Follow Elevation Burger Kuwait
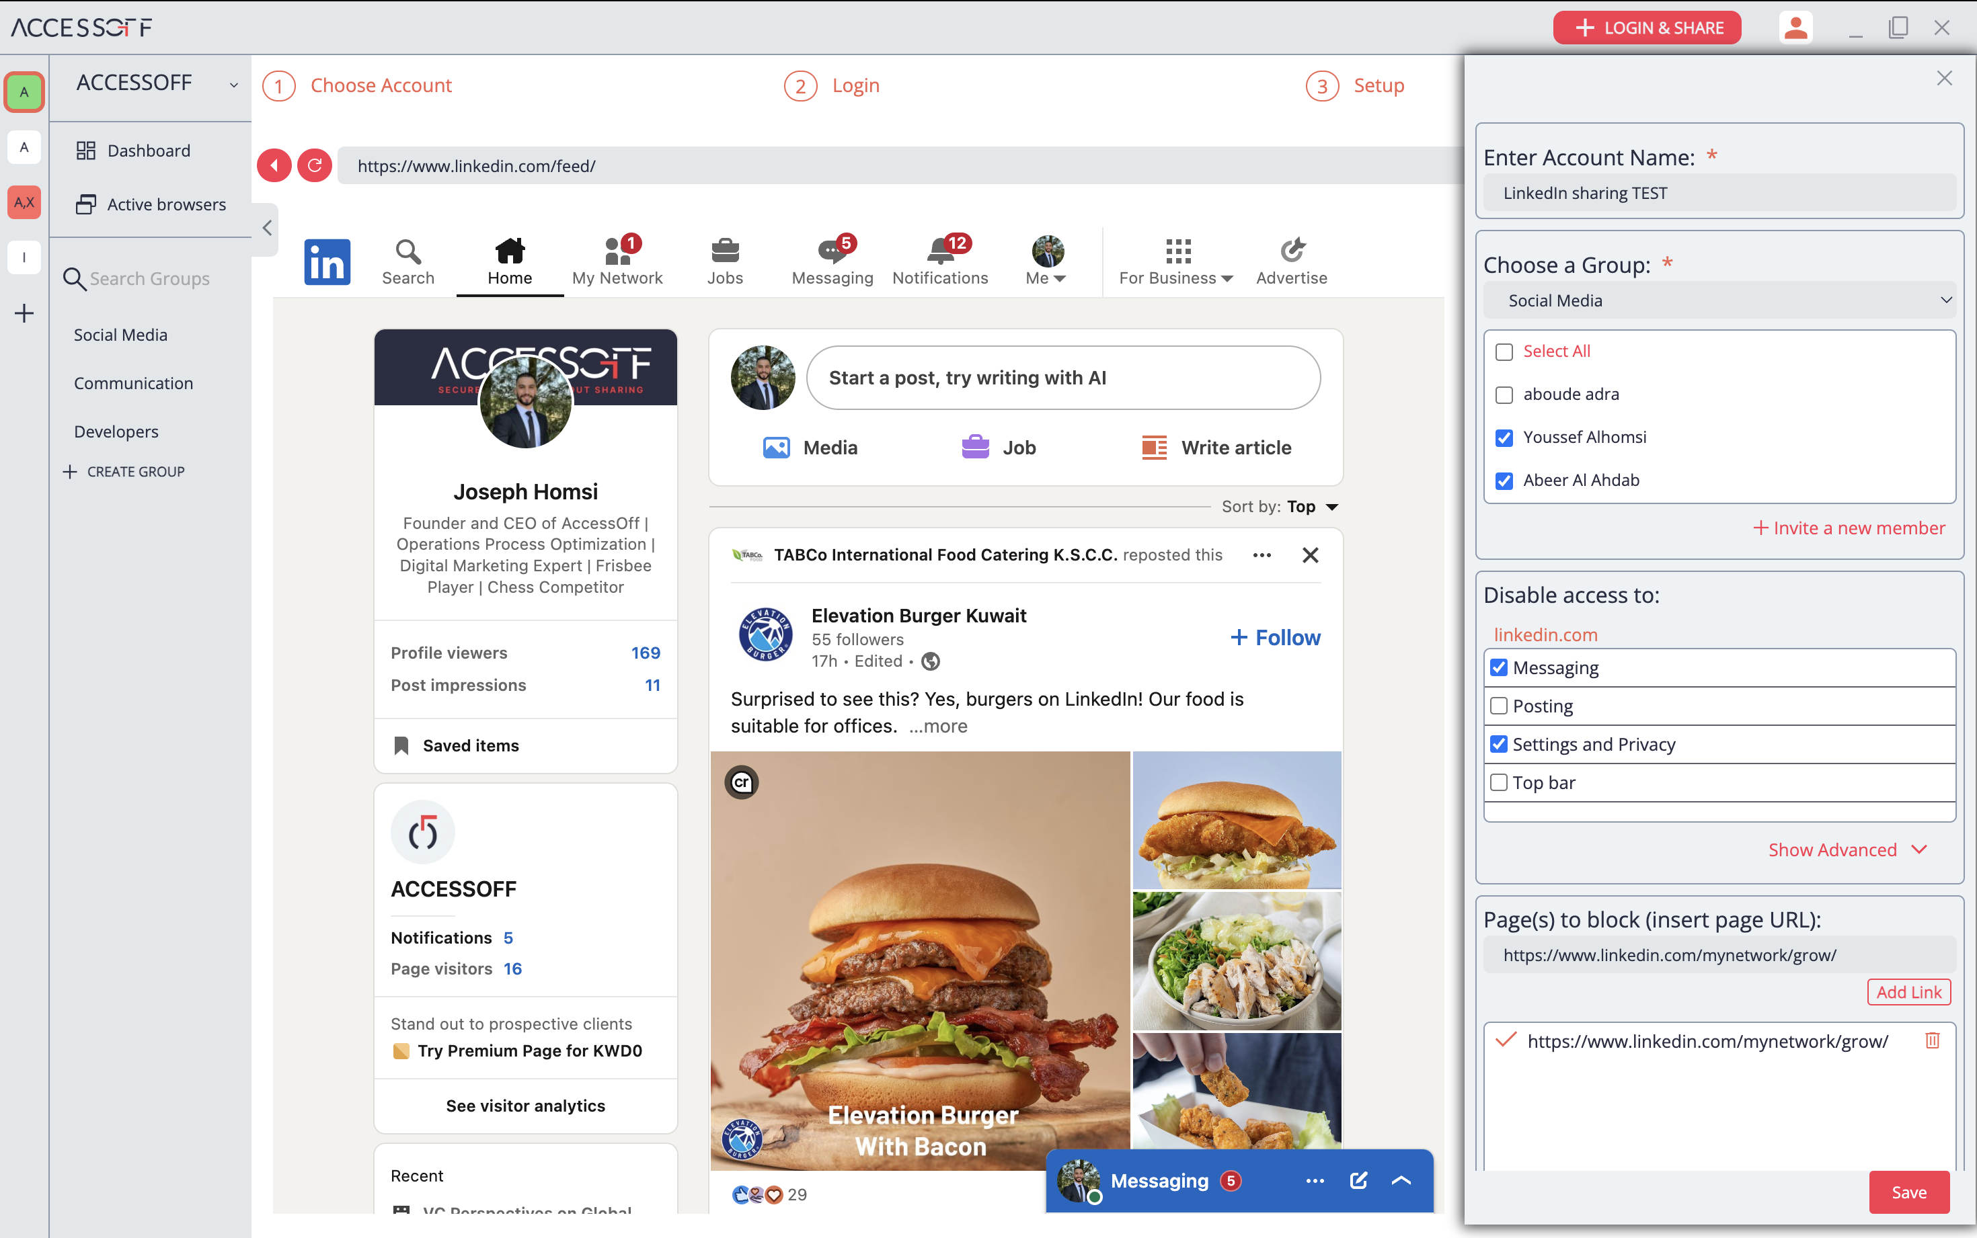Screen dimensions: 1977x1238 tap(1275, 638)
